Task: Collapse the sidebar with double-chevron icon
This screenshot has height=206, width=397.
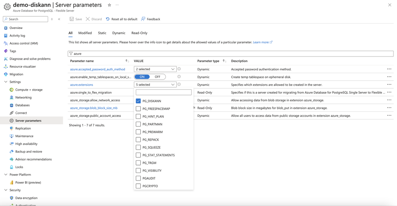Action: click(59, 19)
